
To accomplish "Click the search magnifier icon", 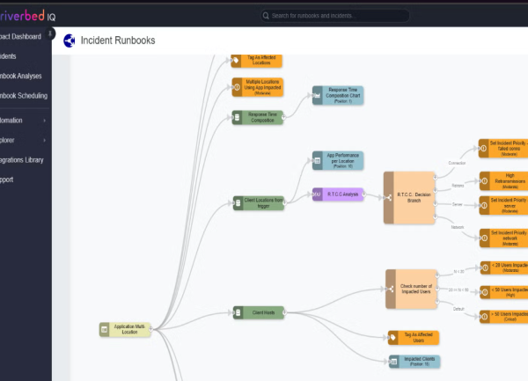I will [x=266, y=16].
